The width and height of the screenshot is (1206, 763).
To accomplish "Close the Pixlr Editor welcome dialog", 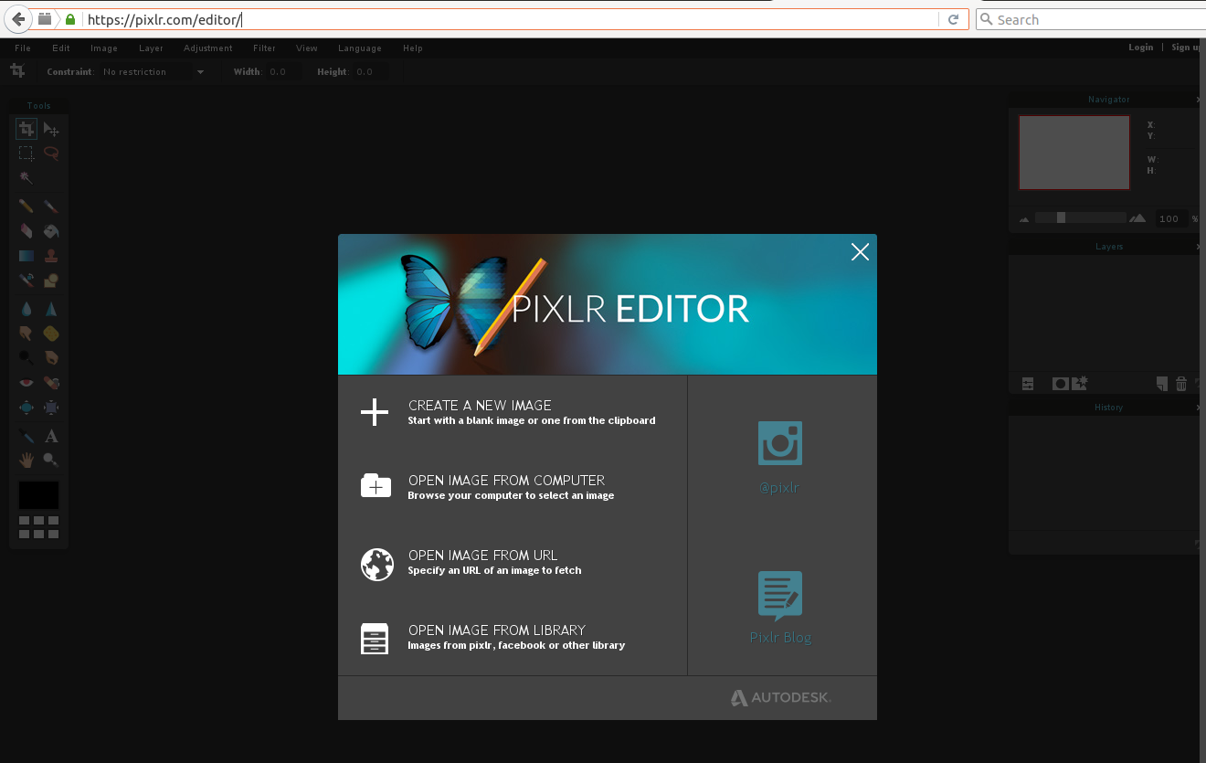I will [x=860, y=252].
